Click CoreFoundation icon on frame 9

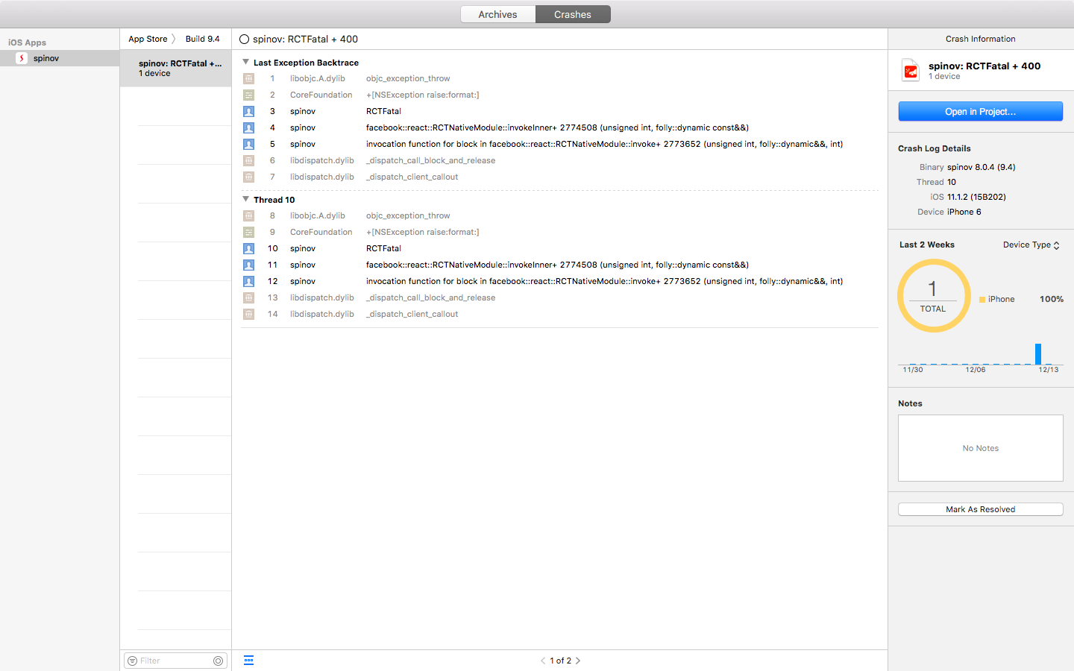[249, 232]
